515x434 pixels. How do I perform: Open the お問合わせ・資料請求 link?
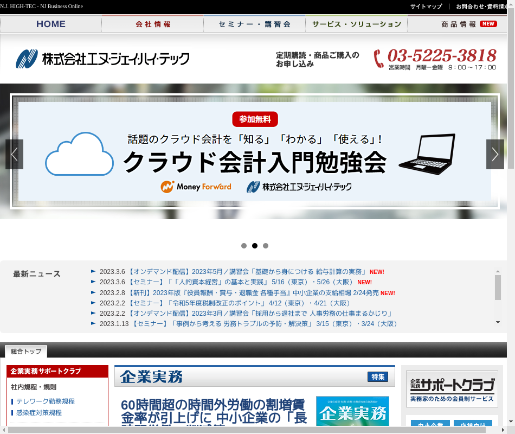click(x=481, y=7)
